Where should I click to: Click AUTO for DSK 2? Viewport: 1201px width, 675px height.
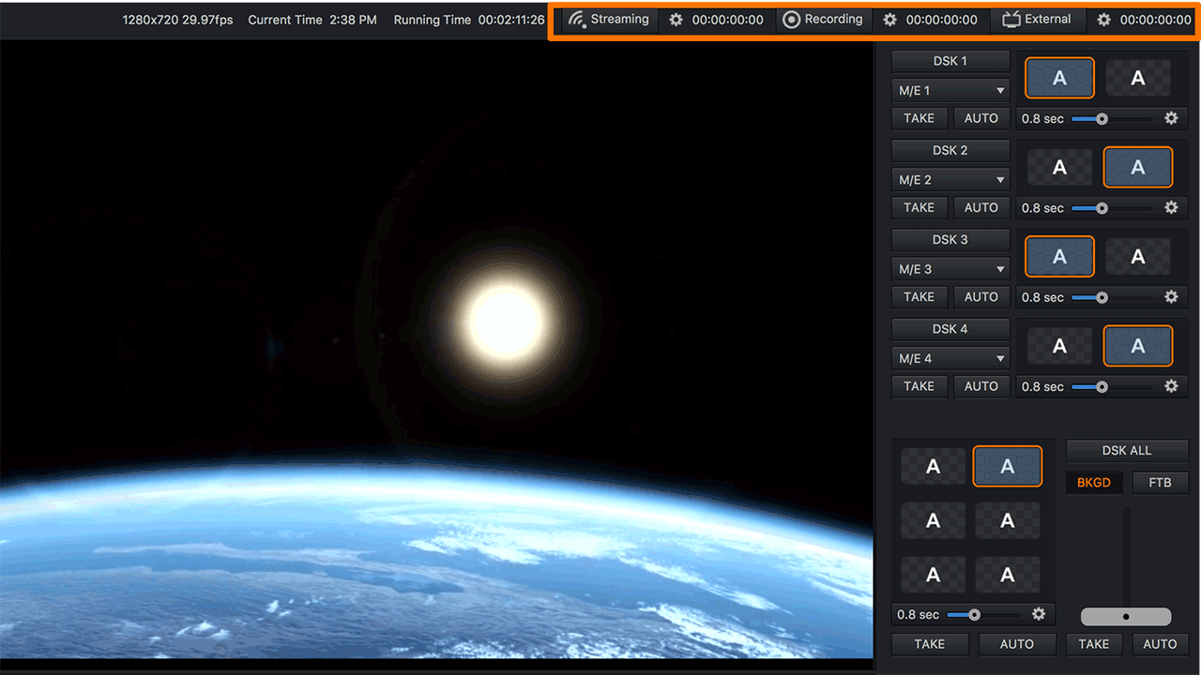point(981,207)
